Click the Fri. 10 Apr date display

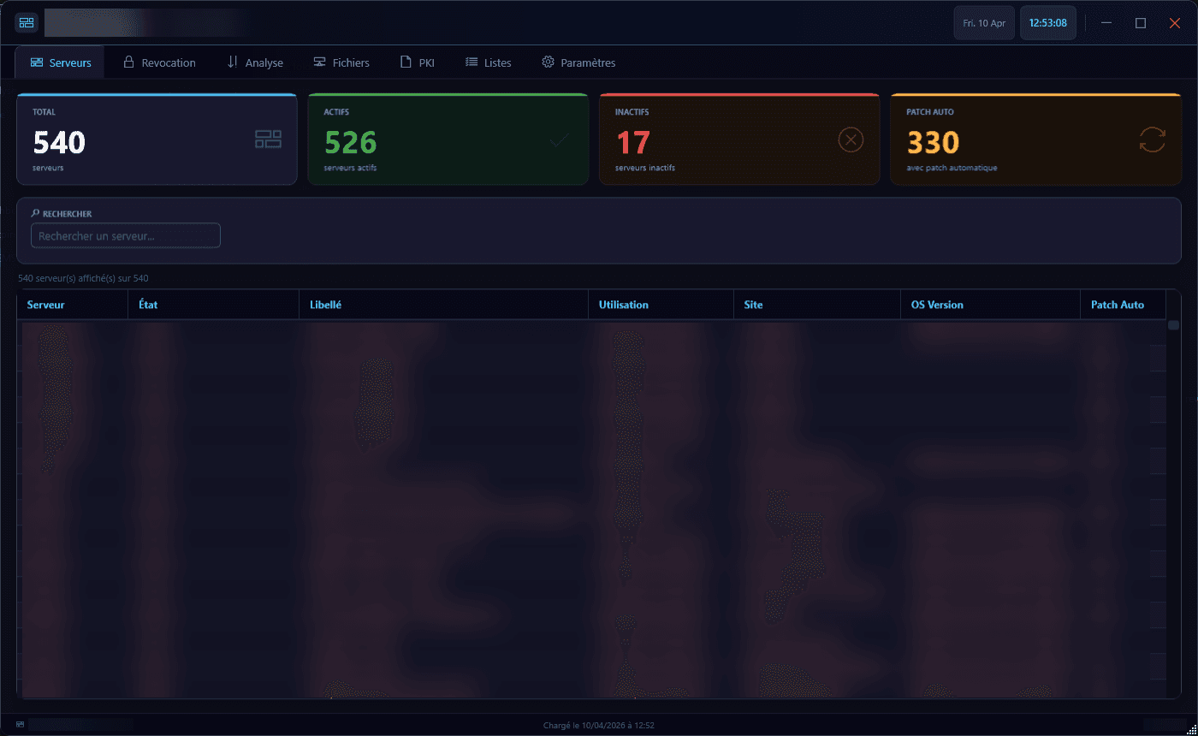pos(983,22)
